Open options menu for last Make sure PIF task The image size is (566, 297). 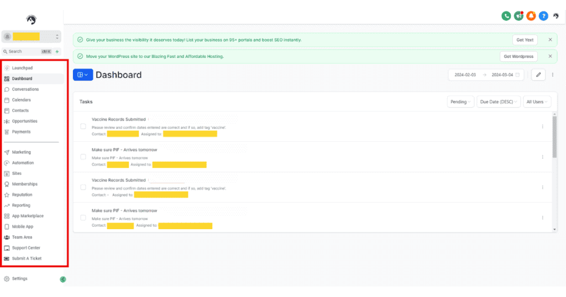(543, 218)
